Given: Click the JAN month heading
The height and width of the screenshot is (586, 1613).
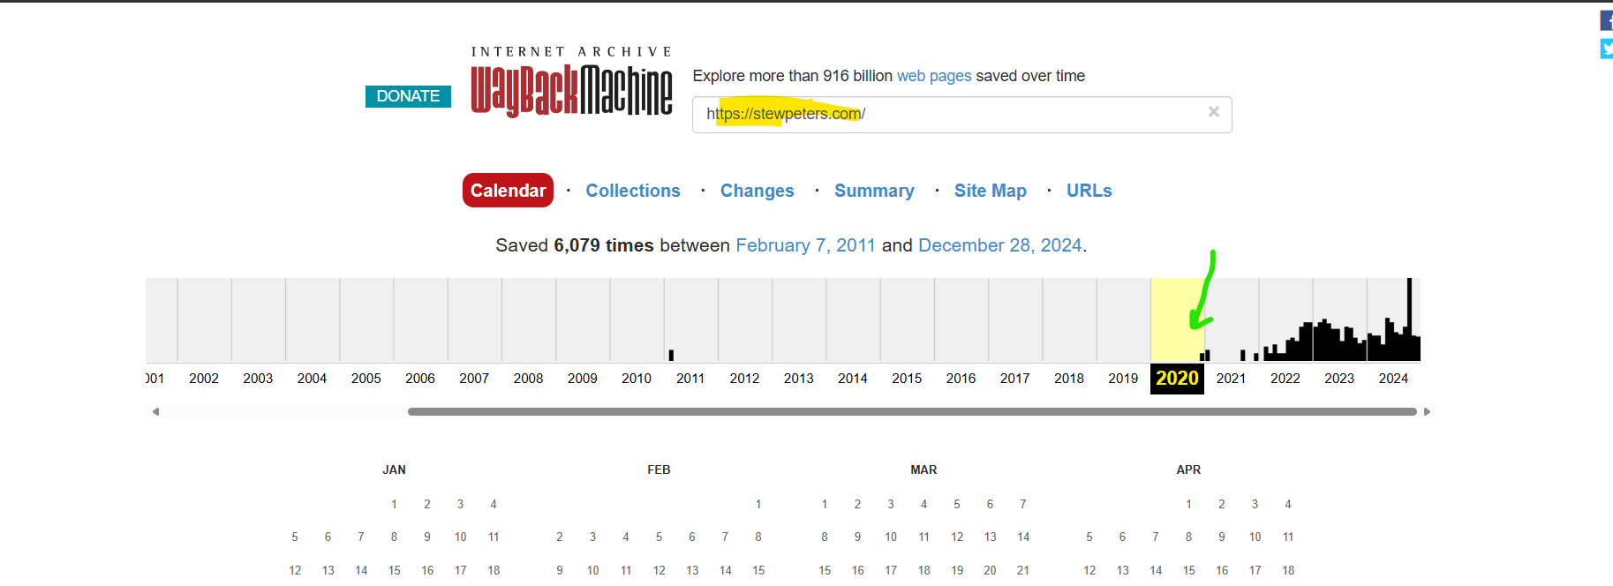Looking at the screenshot, I should pos(394,470).
